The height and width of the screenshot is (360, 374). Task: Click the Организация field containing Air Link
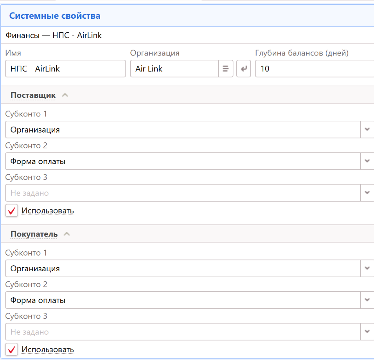pos(174,69)
